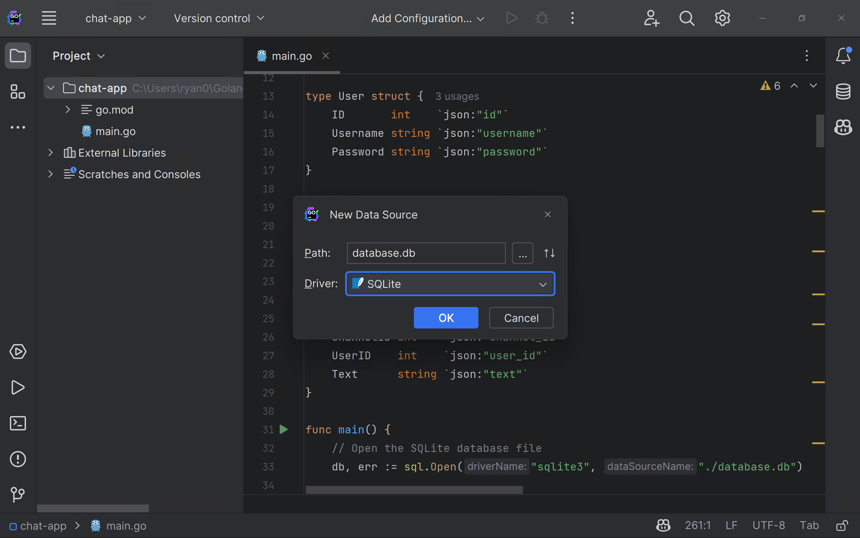This screenshot has height=538, width=860.
Task: Open the Problems tool window
Action: pyautogui.click(x=17, y=459)
